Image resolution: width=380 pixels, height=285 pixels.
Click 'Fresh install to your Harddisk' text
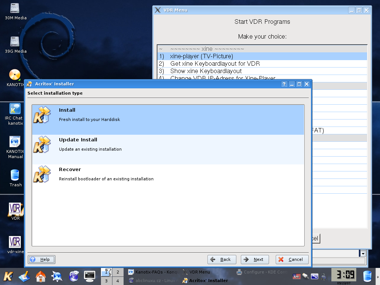pyautogui.click(x=89, y=119)
